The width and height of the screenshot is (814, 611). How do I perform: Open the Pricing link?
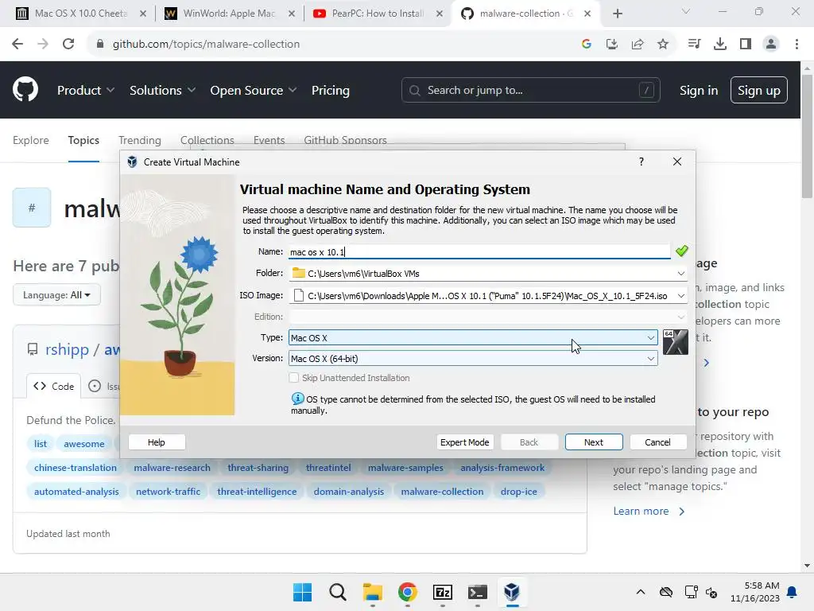click(x=330, y=91)
